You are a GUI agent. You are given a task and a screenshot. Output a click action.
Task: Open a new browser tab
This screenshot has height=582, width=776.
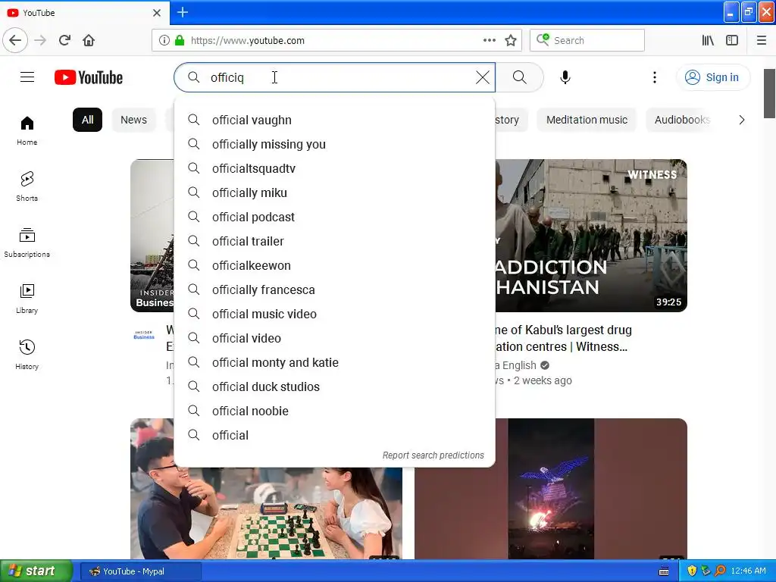[x=183, y=12]
